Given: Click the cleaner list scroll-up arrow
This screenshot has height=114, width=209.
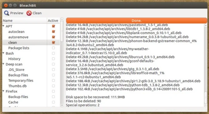Looking at the screenshot, I should 62,19.
